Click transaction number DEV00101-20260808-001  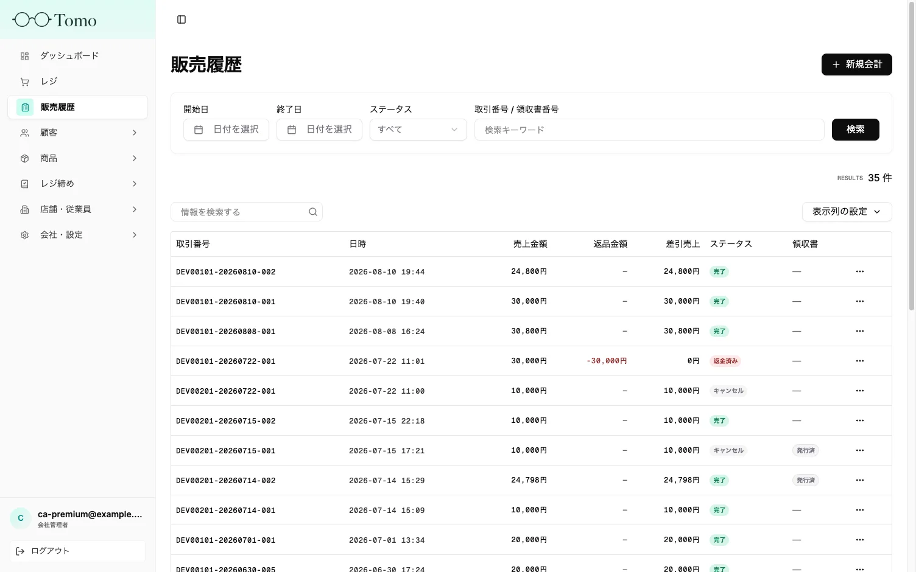coord(226,332)
